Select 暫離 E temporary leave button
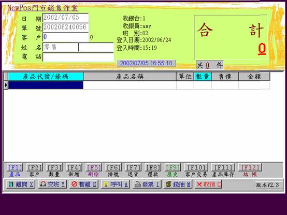287x215 pixels. tap(84, 184)
